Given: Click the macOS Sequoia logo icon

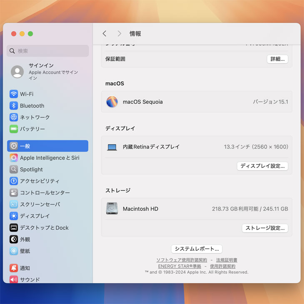Looking at the screenshot, I should click(112, 102).
